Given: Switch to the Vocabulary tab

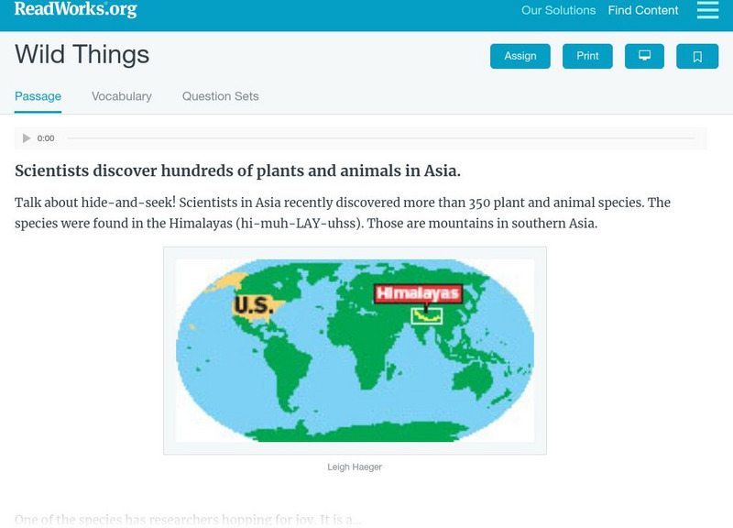Looking at the screenshot, I should [x=122, y=96].
